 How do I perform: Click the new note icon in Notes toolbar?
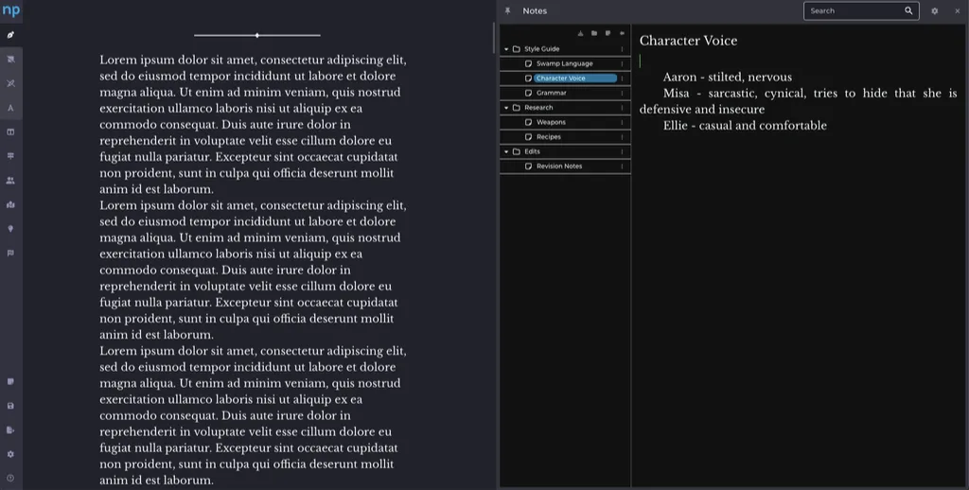point(608,33)
